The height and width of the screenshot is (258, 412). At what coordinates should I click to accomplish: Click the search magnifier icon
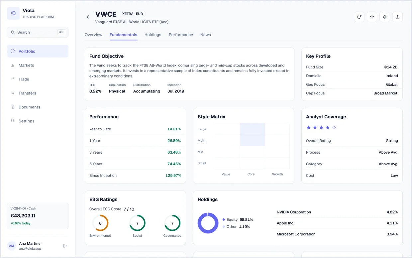tap(13, 32)
